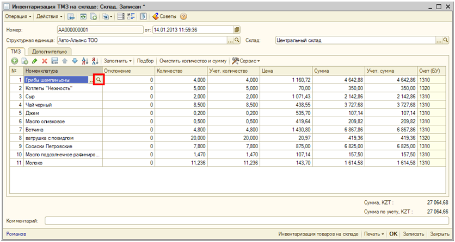
Task: Move row up with arrow icon
Action: 65,61
